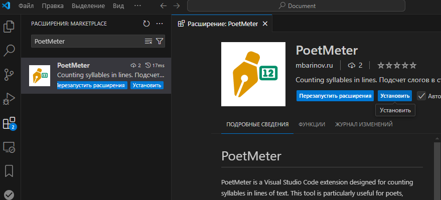
Task: Open the Bookmarks view in the activity bar
Action: coord(9,171)
